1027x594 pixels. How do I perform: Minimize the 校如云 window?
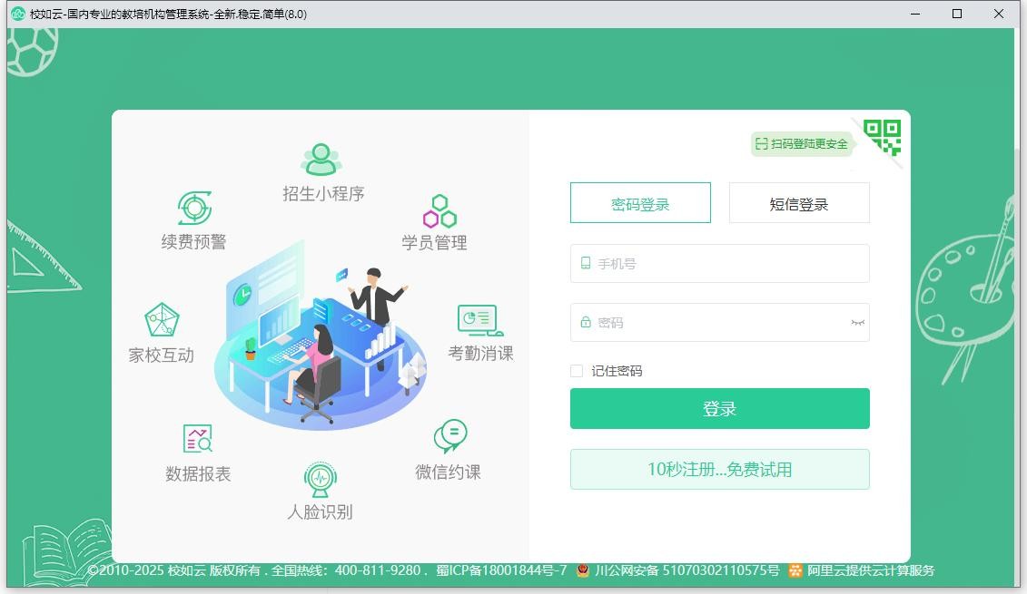pos(915,14)
